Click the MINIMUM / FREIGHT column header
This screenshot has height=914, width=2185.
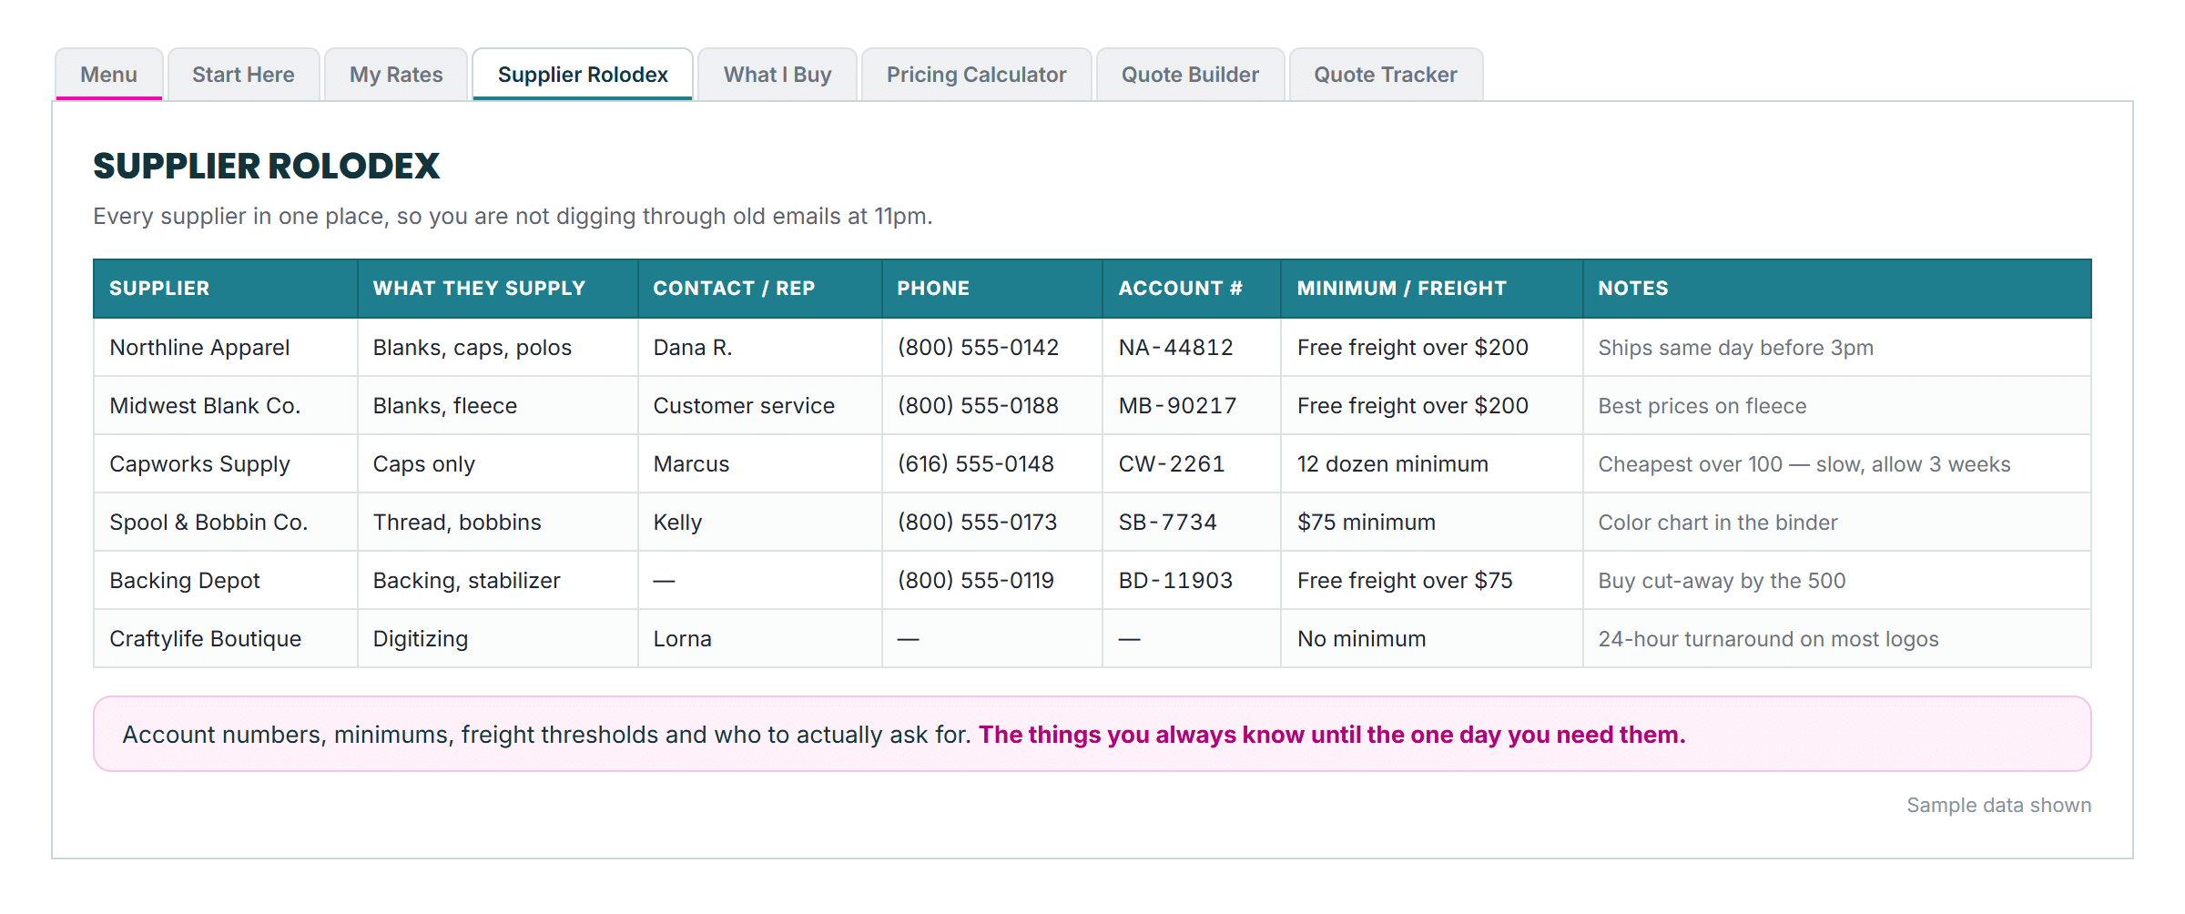coord(1432,289)
